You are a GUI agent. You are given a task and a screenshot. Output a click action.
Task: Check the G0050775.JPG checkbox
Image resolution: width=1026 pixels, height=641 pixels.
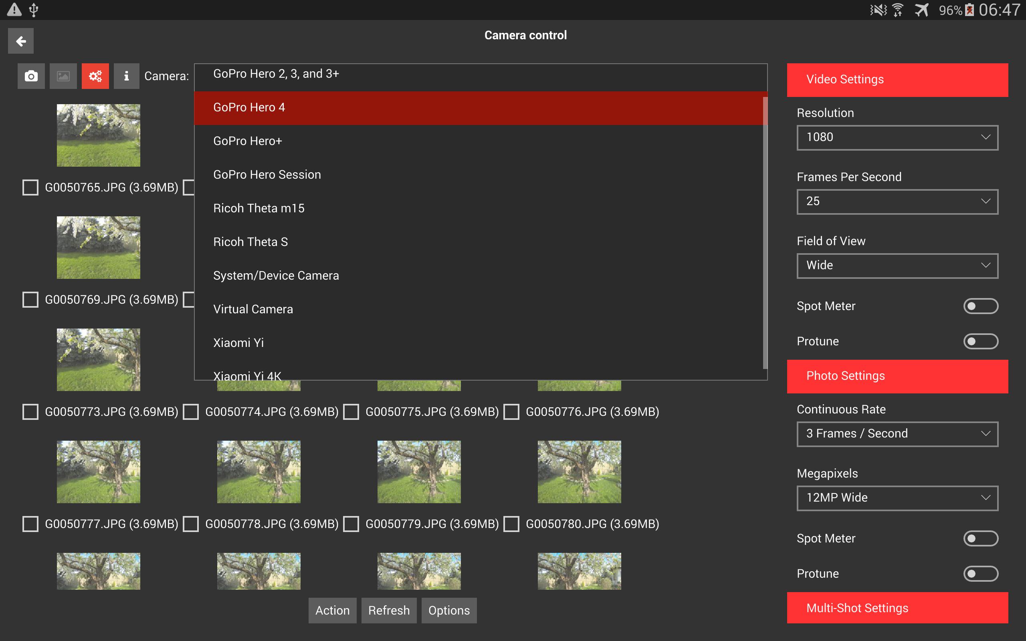[351, 412]
